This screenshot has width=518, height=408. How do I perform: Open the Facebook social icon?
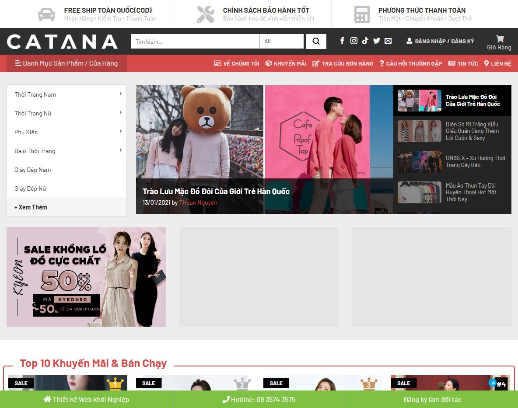342,41
